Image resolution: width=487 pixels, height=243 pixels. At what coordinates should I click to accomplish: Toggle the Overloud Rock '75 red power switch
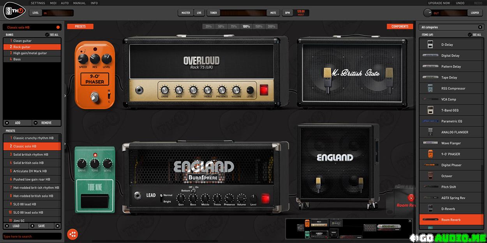coord(265,90)
